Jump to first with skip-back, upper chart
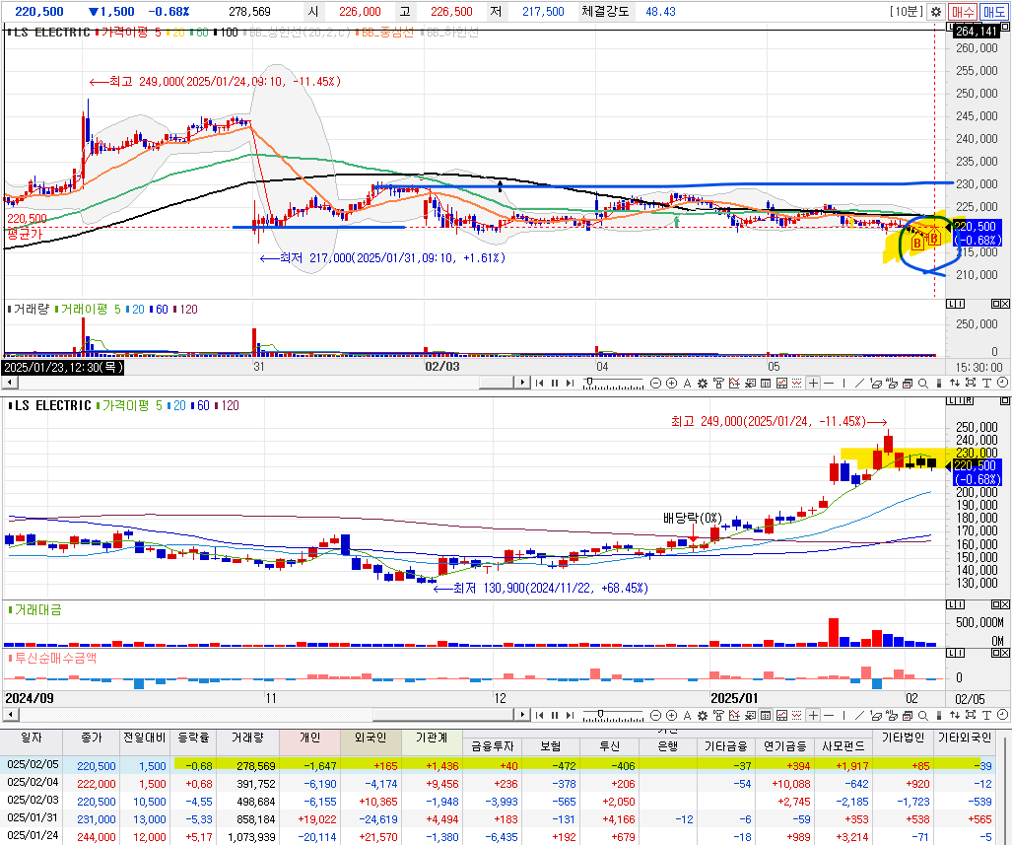This screenshot has height=845, width=1012. (539, 384)
